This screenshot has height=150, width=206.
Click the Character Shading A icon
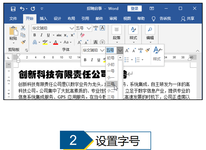96,42
